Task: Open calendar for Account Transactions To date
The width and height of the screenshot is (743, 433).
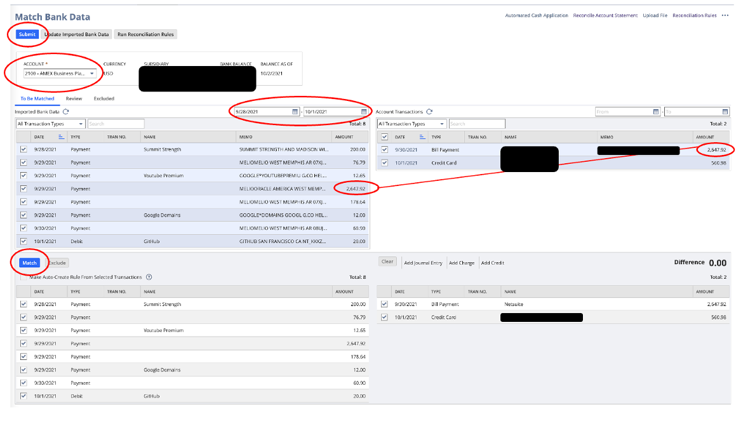Action: pos(725,112)
